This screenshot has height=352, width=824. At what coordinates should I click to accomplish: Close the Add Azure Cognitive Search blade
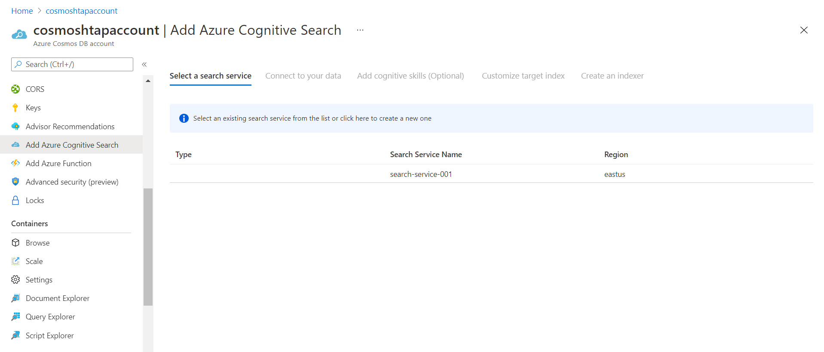click(804, 30)
